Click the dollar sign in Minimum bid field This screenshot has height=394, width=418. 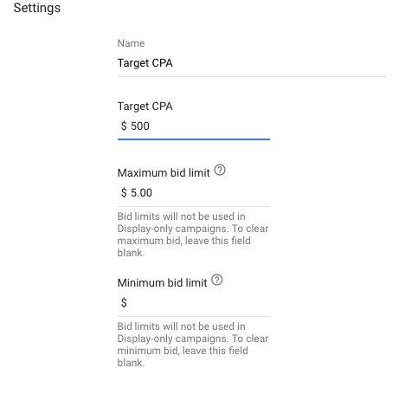click(124, 302)
